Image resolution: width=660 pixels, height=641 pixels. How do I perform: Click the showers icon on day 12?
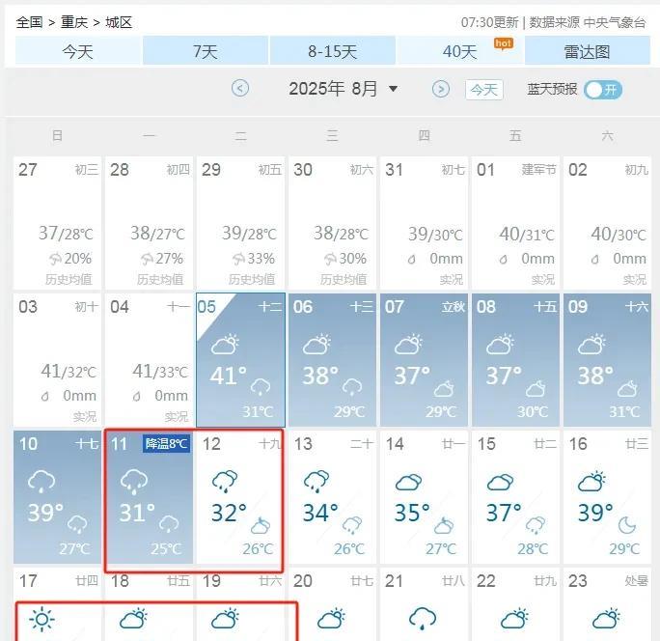pyautogui.click(x=225, y=482)
